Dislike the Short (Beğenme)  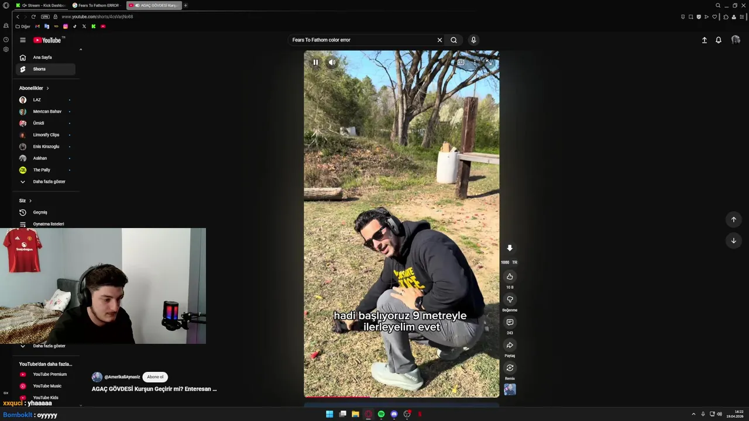click(x=510, y=299)
